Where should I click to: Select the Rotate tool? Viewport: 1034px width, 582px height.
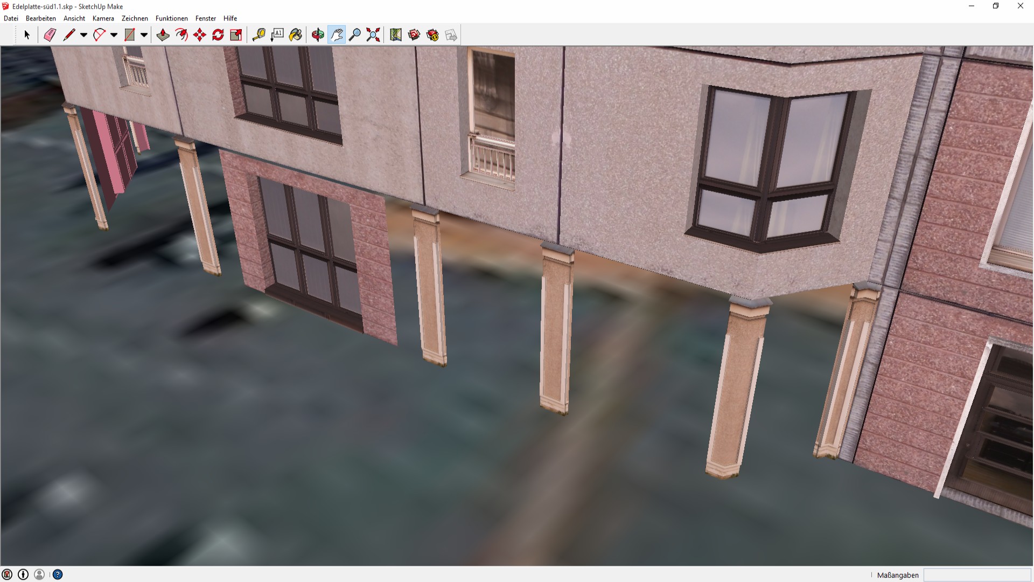click(x=218, y=35)
